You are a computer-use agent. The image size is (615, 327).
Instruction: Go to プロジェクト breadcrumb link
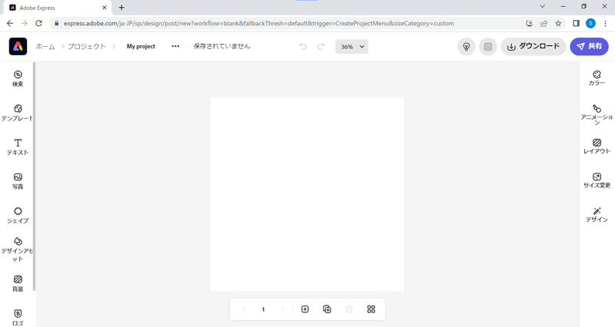87,46
